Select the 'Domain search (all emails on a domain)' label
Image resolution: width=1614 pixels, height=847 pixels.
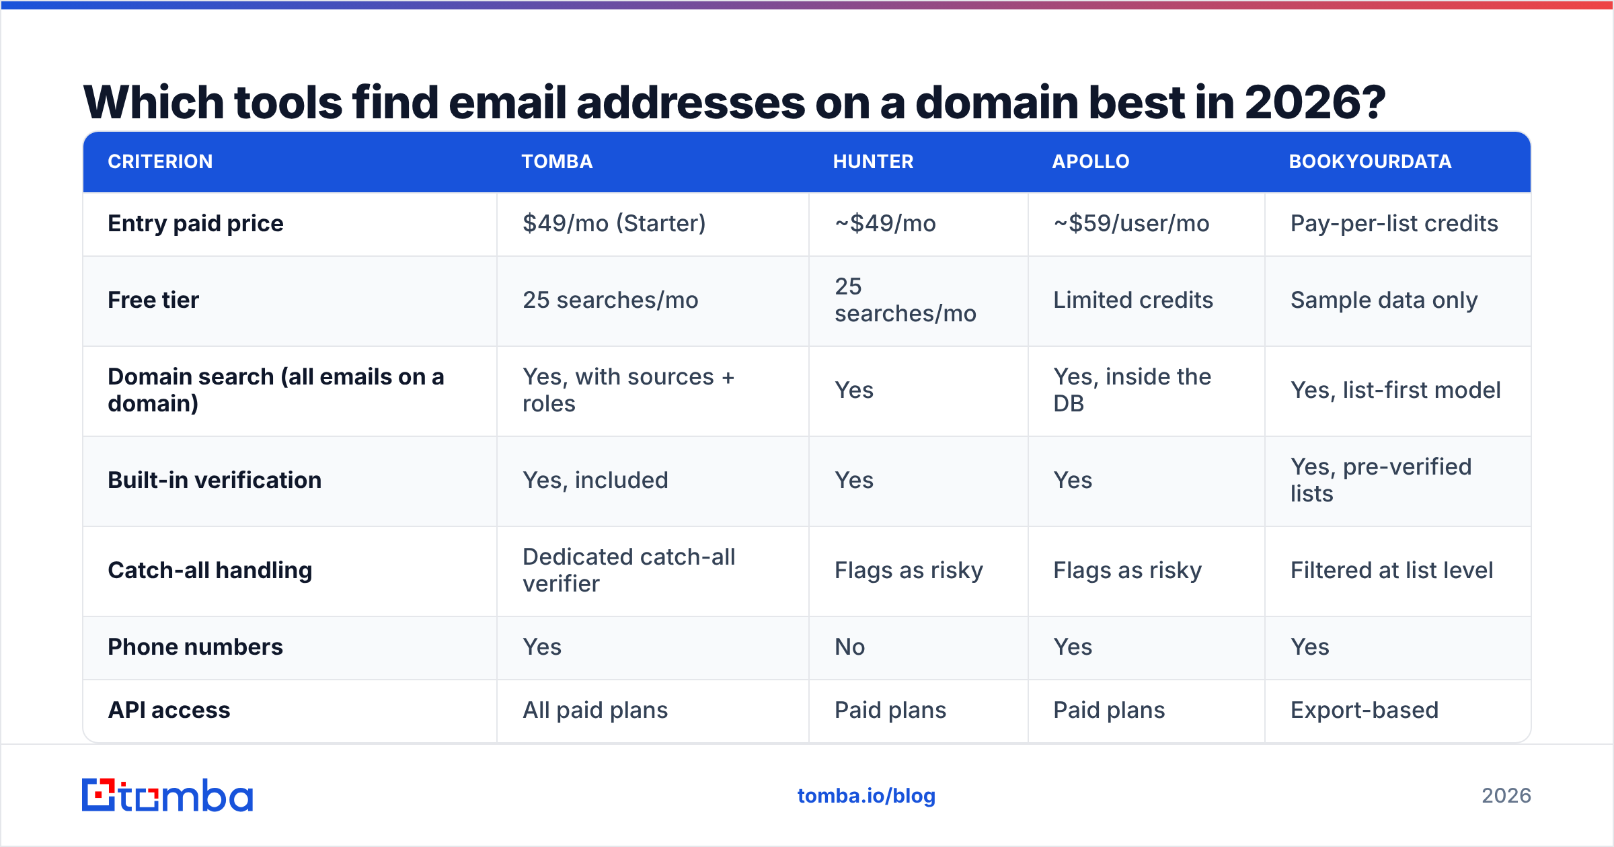coord(276,390)
